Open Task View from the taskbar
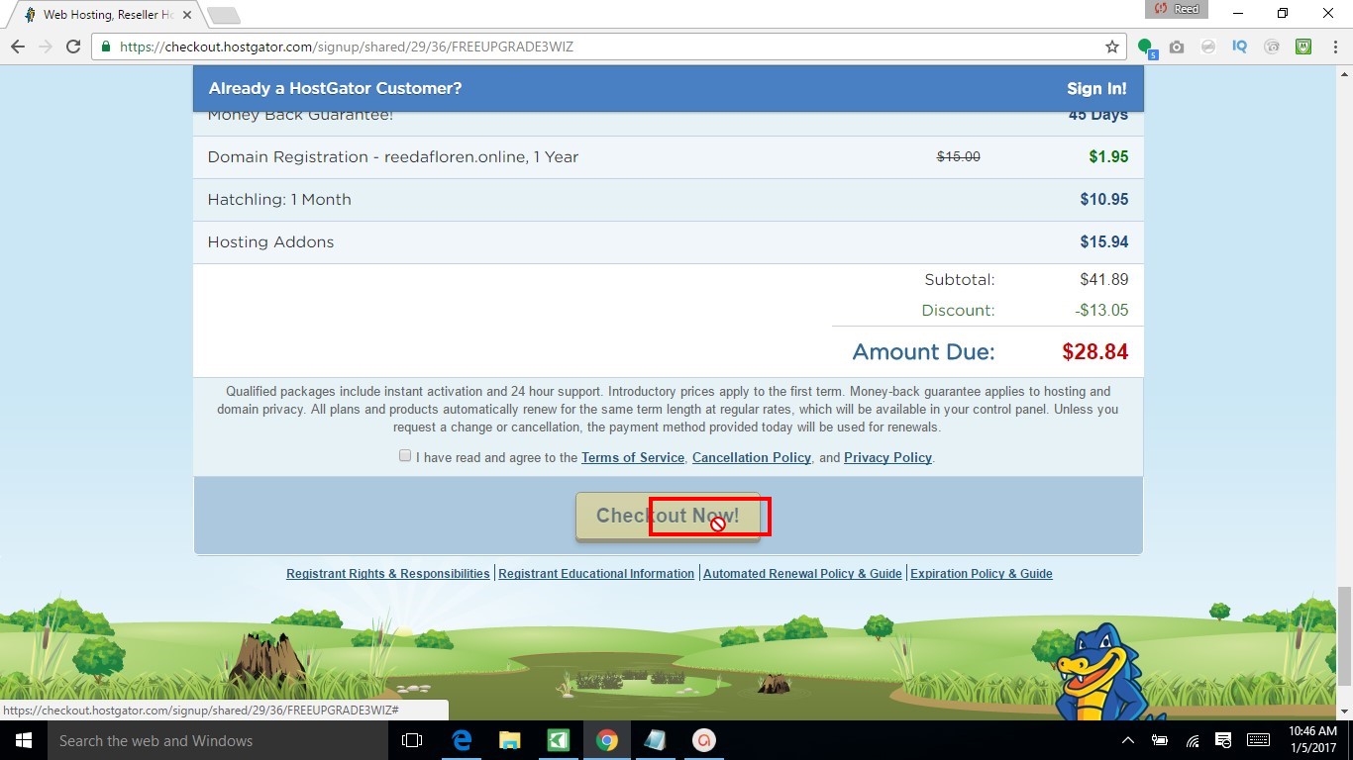This screenshot has width=1353, height=760. [412, 740]
